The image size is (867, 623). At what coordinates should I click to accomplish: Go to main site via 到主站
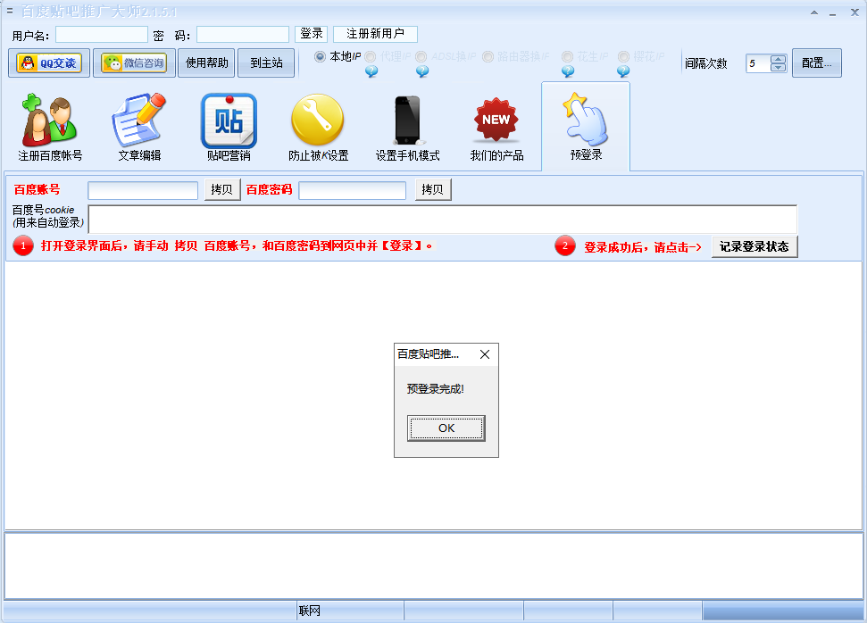point(266,63)
